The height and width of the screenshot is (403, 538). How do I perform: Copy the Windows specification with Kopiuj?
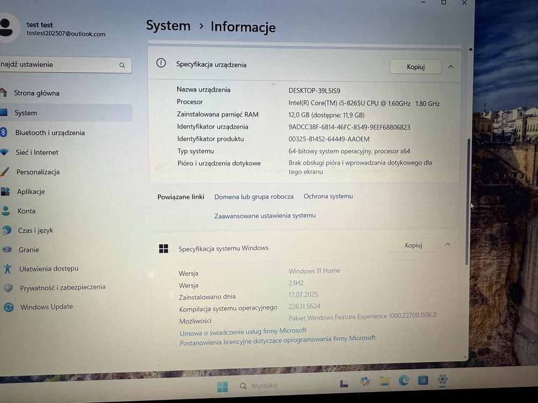point(413,246)
